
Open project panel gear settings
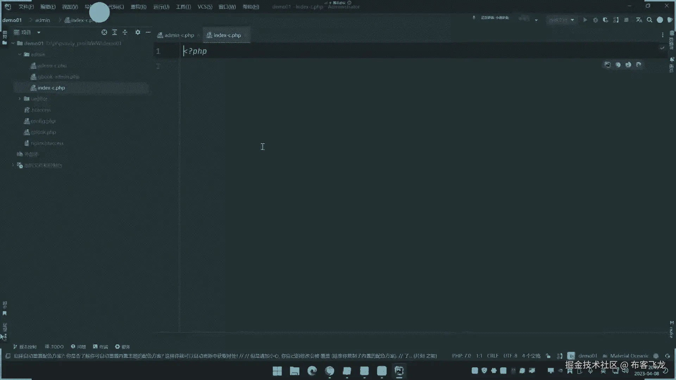(138, 32)
